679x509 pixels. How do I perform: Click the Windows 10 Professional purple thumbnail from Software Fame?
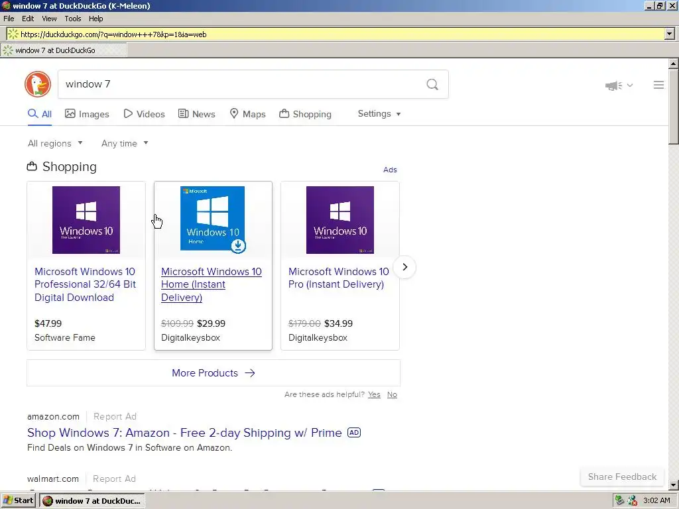[86, 220]
